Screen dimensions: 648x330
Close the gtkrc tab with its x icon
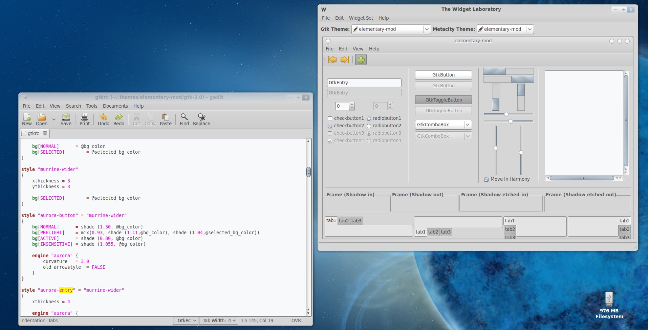45,133
